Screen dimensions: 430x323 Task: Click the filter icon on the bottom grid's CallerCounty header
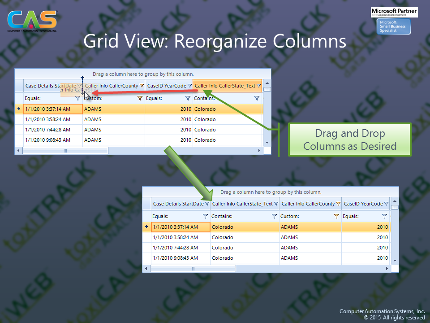(x=338, y=204)
